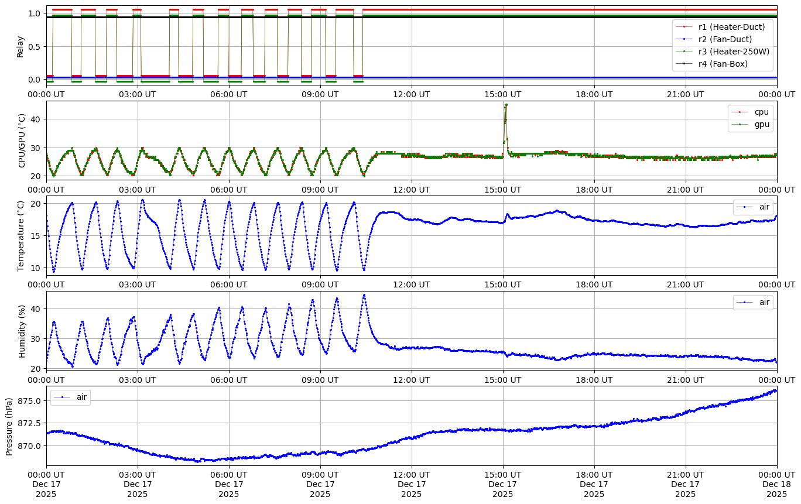Image resolution: width=801 pixels, height=504 pixels.
Task: Click the cpu legend entry
Action: (x=761, y=112)
